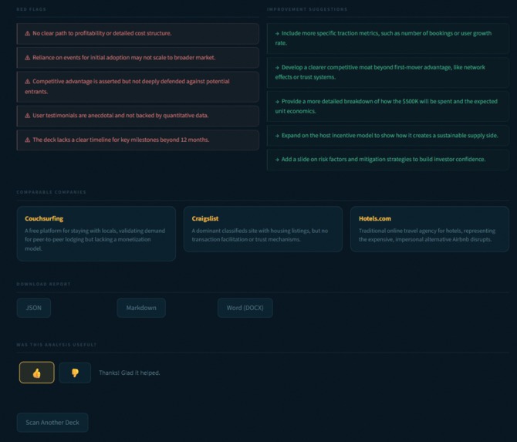The width and height of the screenshot is (517, 442).
Task: Click Hotels.com description 'Traditional online travel agency'
Action: [427, 235]
